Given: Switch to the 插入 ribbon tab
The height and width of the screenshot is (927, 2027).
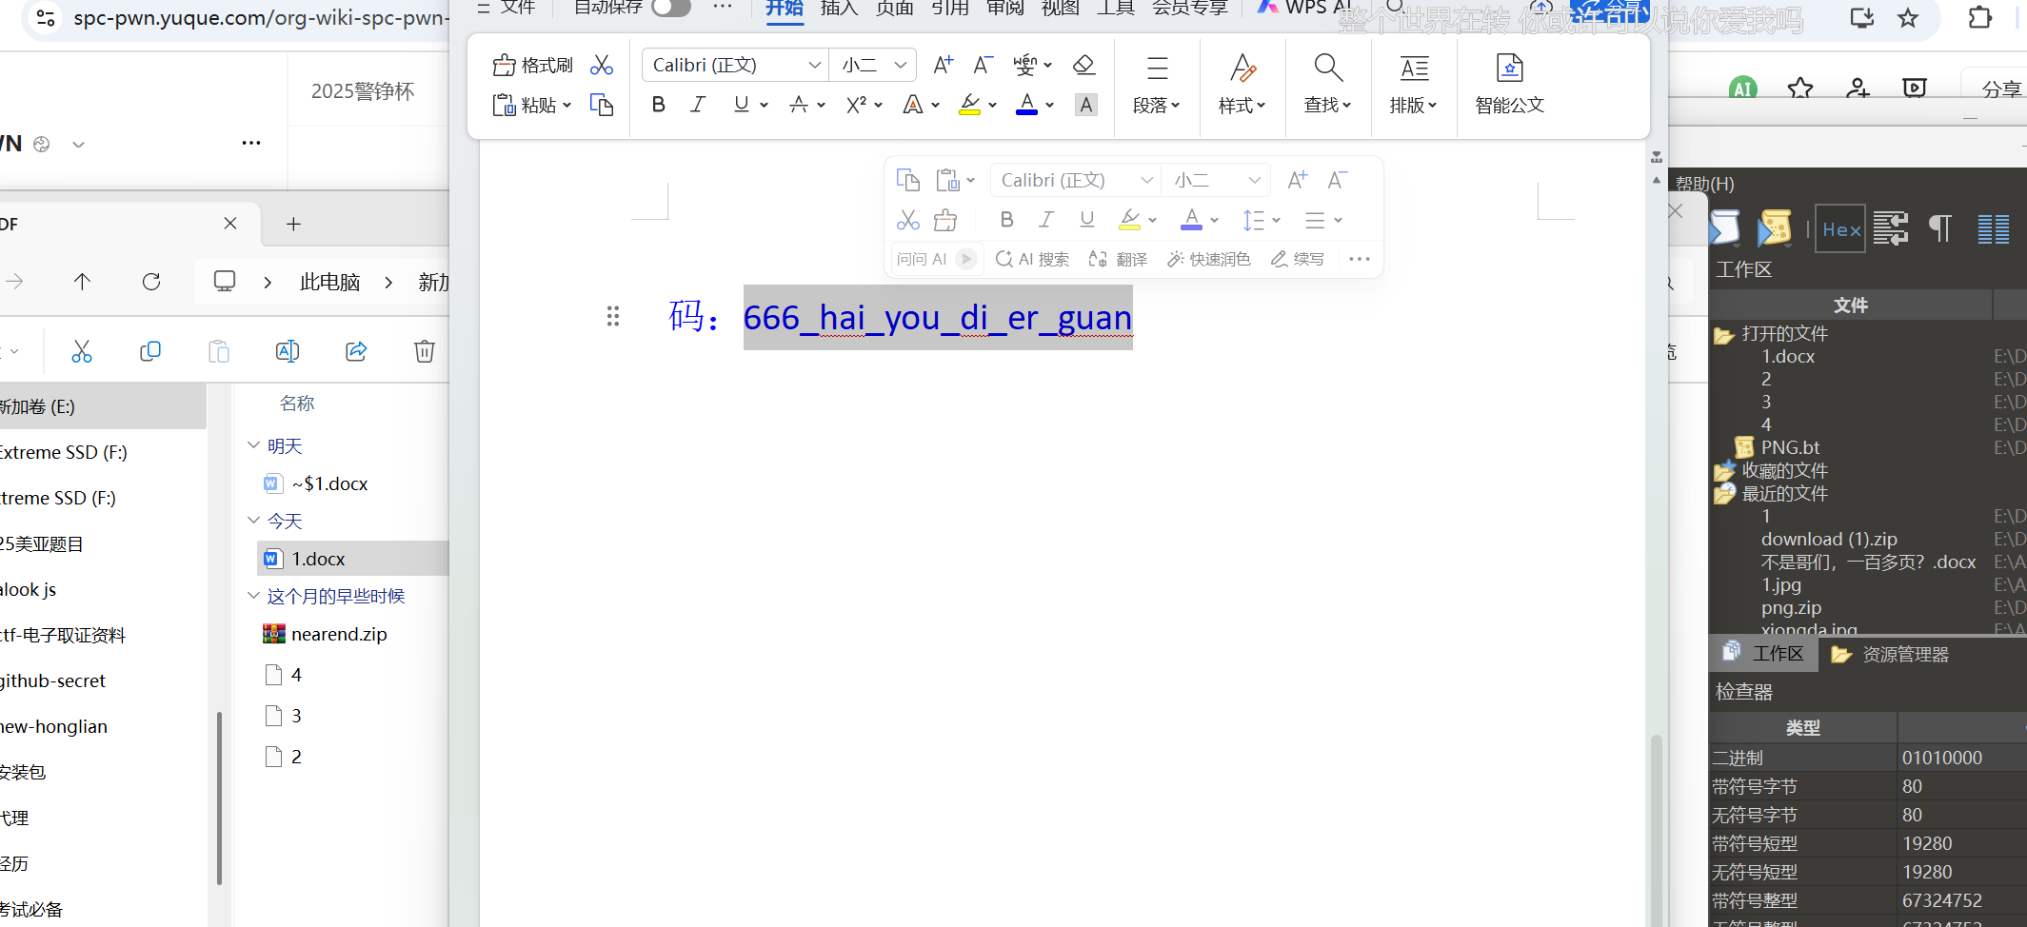Looking at the screenshot, I should (838, 8).
